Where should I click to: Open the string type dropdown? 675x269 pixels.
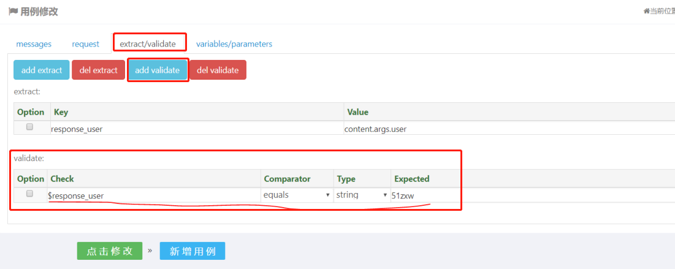[362, 195]
